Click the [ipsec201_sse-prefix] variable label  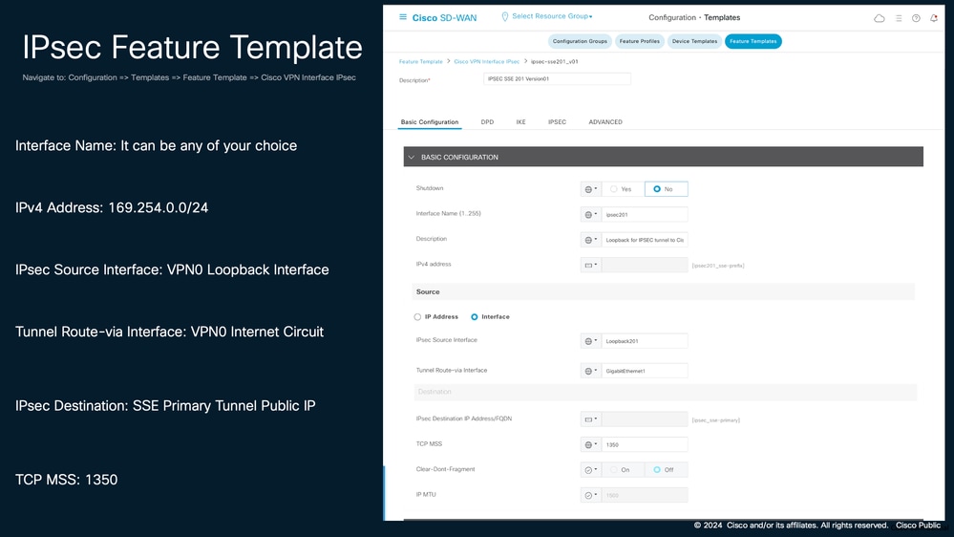(x=718, y=266)
